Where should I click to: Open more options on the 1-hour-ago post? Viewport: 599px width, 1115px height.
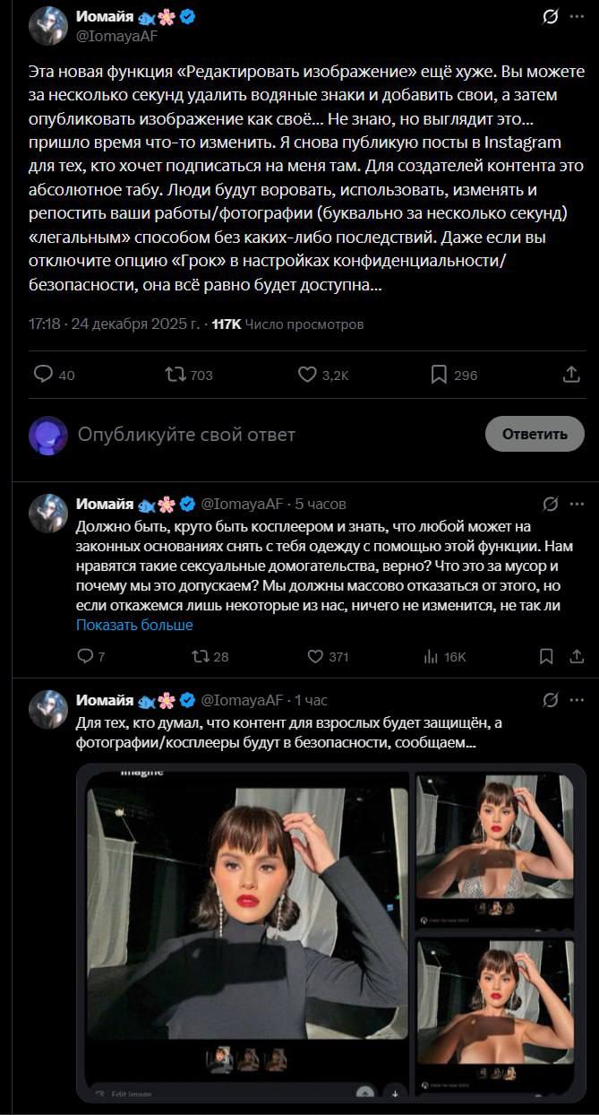pyautogui.click(x=578, y=700)
